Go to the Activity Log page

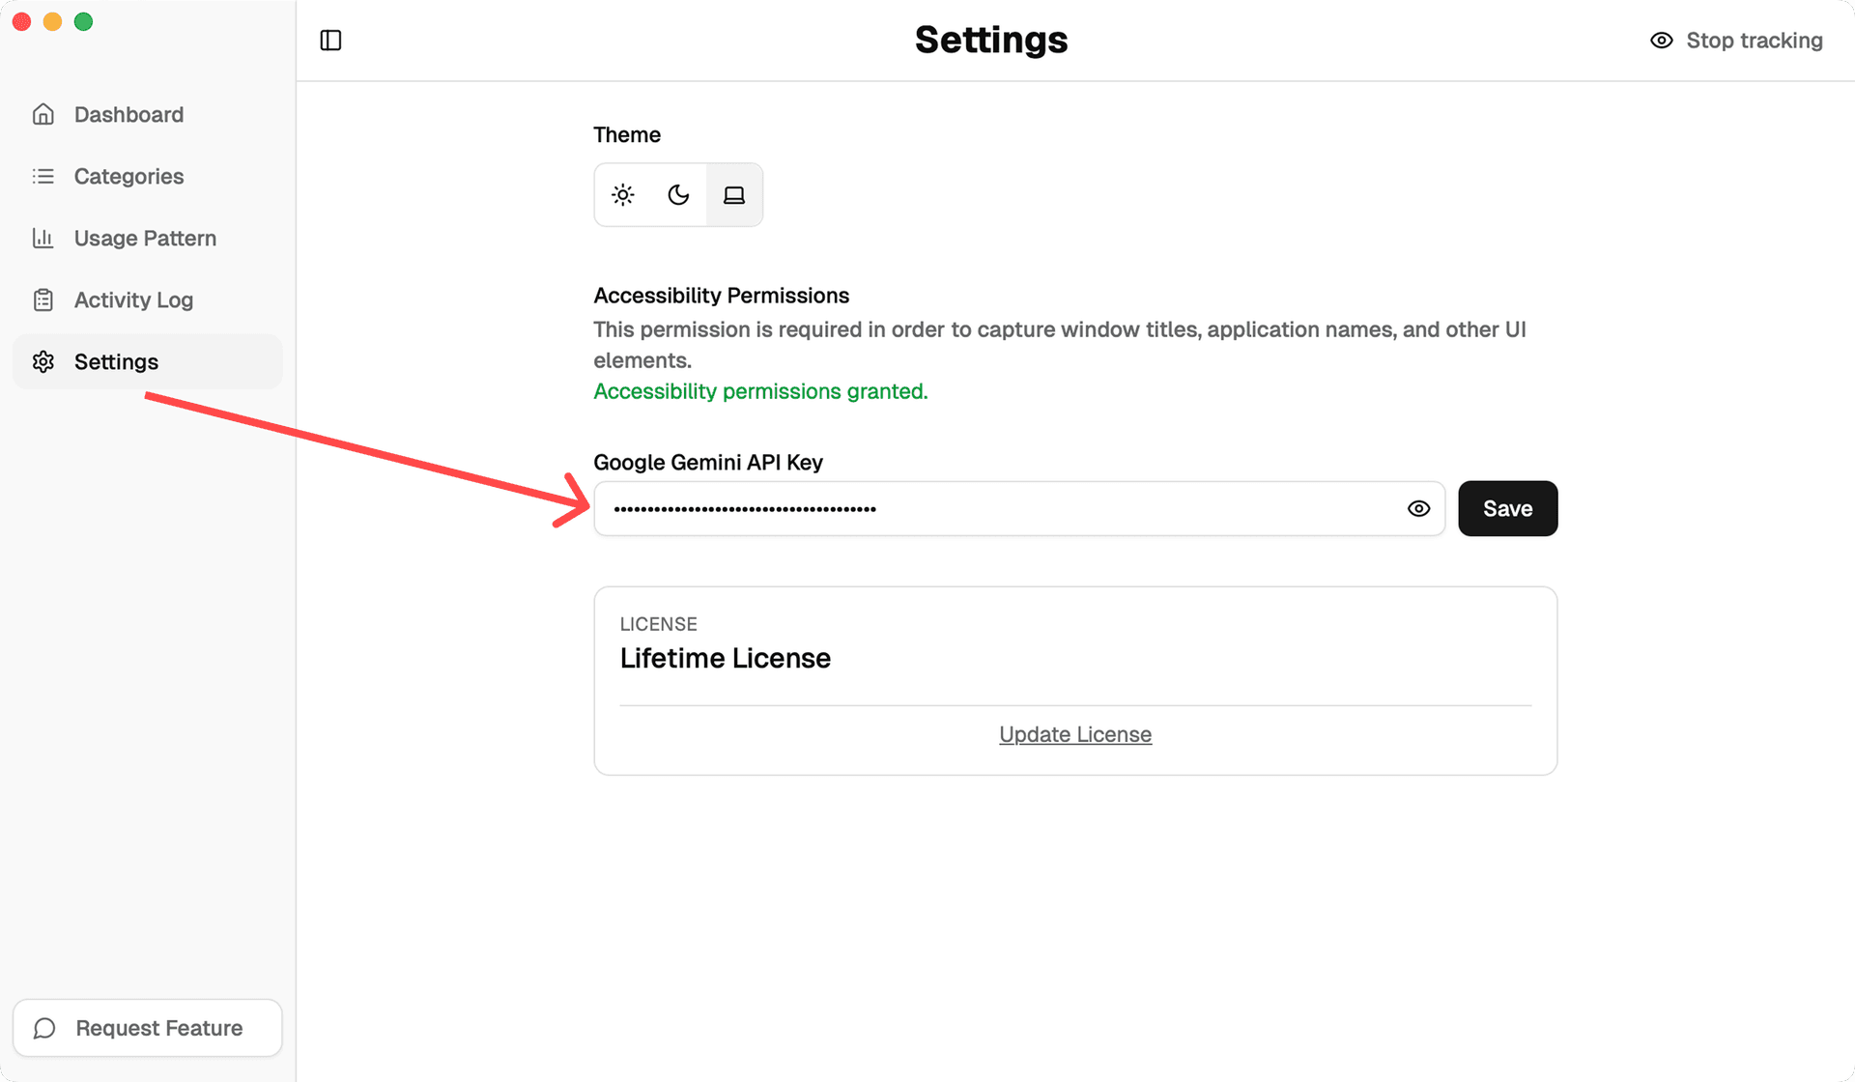point(132,299)
